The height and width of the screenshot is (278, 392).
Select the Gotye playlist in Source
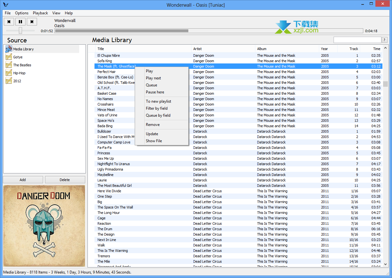18,57
